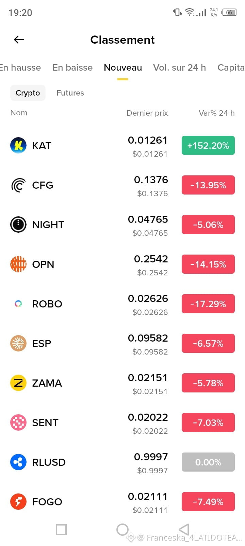Tap the Android home circle button
This screenshot has height=546, width=245.
[x=122, y=530]
